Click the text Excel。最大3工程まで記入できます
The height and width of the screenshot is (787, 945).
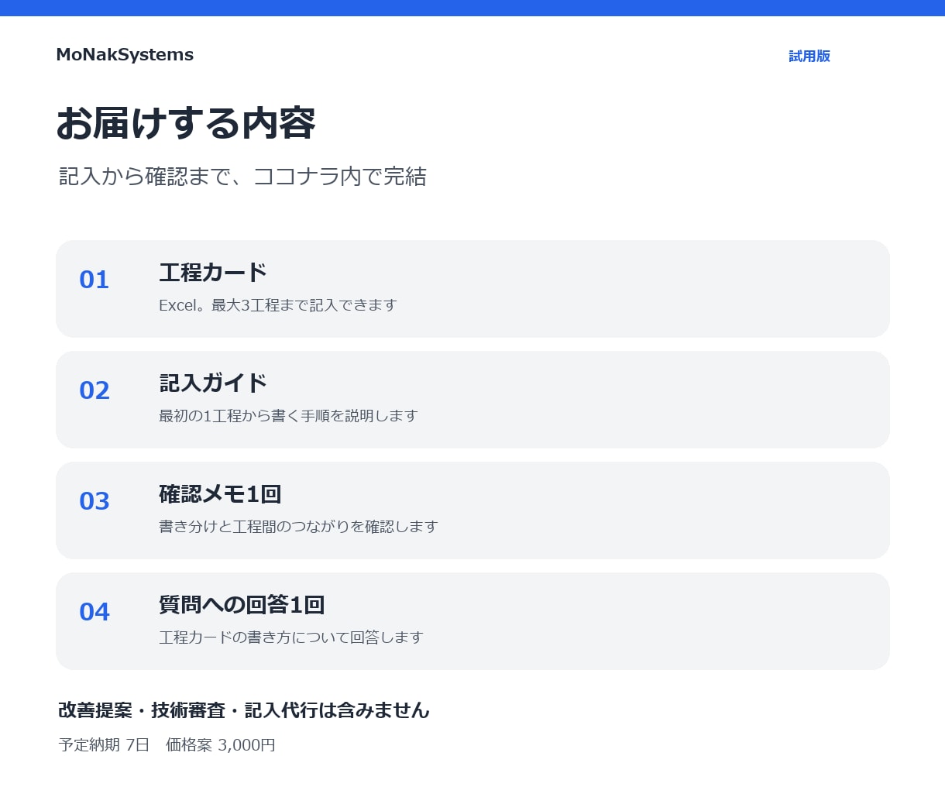tap(278, 305)
